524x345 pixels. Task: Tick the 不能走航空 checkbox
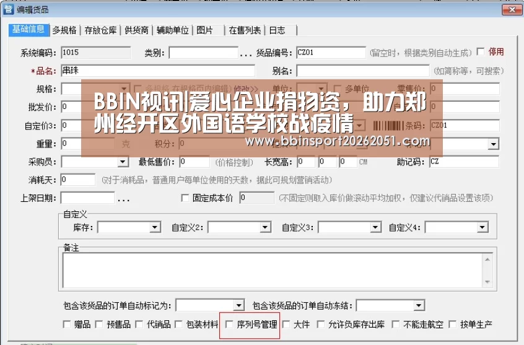point(396,325)
